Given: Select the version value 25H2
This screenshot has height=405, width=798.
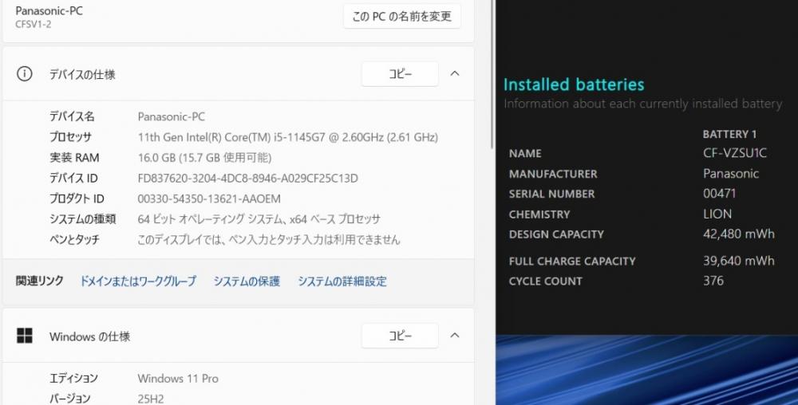Looking at the screenshot, I should pos(151,399).
